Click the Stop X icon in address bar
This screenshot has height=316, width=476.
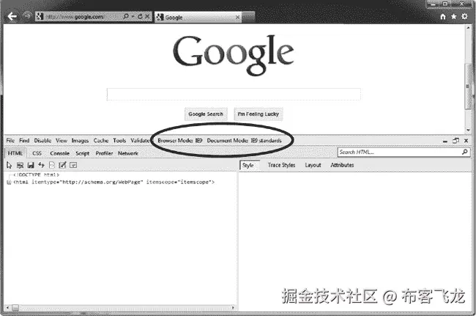pos(147,16)
